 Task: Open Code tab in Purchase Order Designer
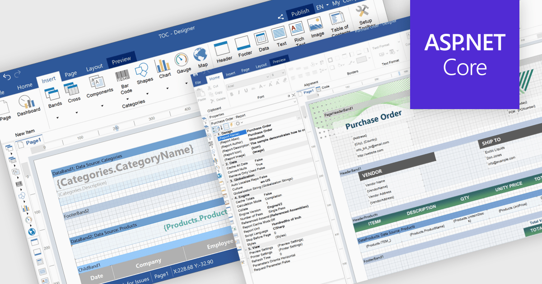(x=323, y=87)
